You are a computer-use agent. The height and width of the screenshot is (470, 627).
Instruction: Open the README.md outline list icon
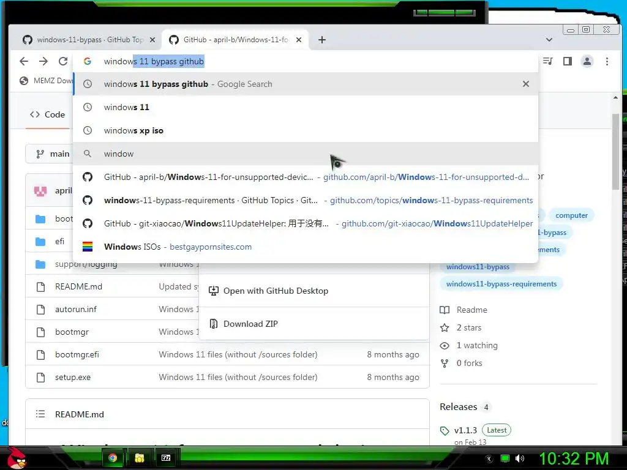coord(40,414)
